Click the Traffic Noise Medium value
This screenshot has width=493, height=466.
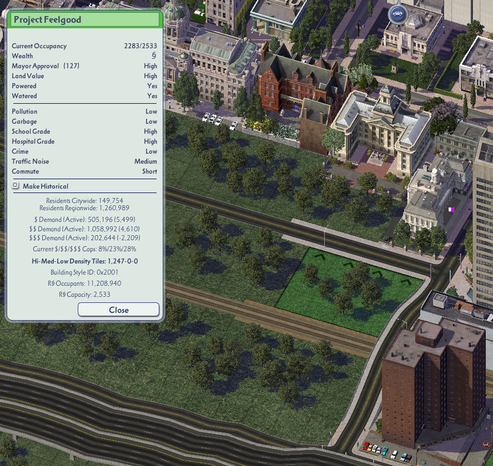tap(145, 161)
